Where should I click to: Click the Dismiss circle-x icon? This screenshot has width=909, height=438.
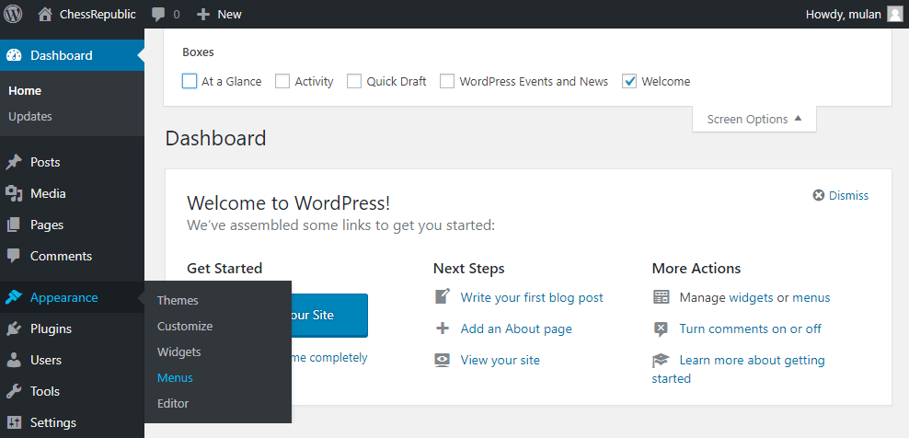click(819, 195)
